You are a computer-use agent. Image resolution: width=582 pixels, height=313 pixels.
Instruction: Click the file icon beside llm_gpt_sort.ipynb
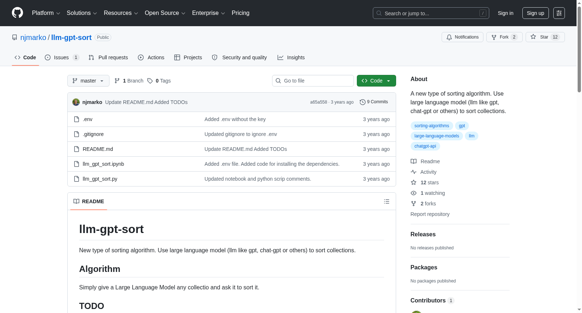coord(76,164)
